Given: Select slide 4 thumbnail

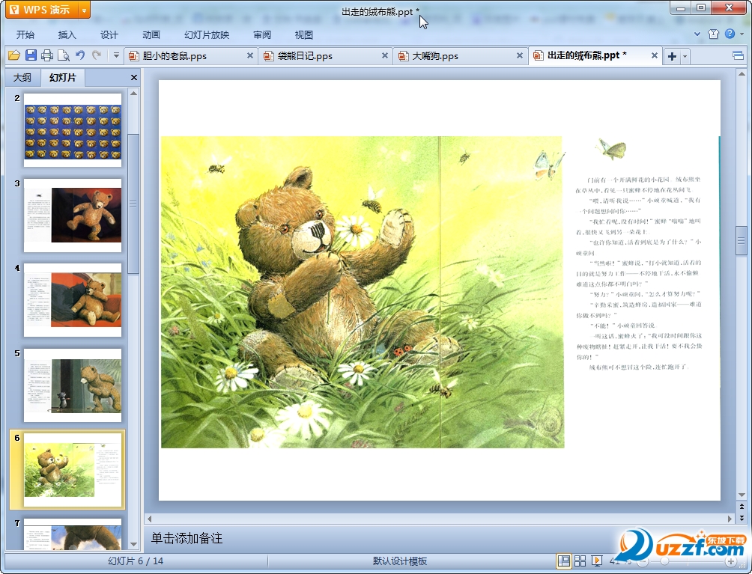Looking at the screenshot, I should point(73,300).
